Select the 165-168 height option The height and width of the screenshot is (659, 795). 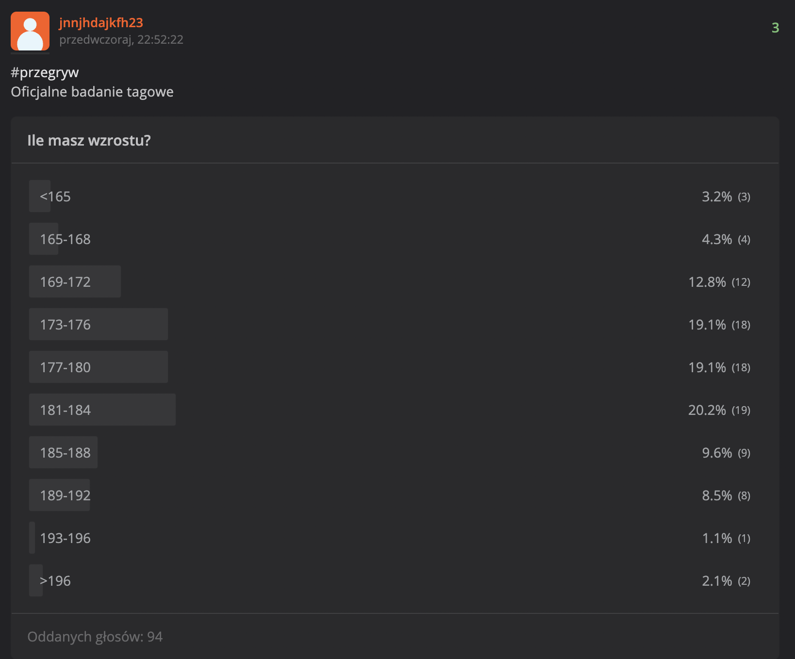tap(65, 239)
